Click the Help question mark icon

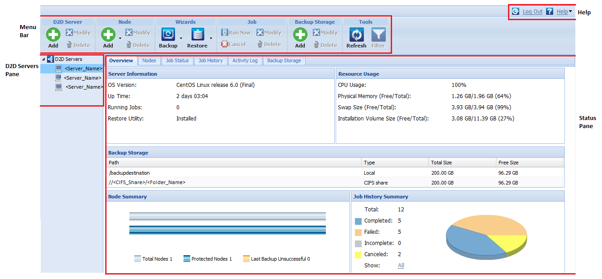[549, 11]
